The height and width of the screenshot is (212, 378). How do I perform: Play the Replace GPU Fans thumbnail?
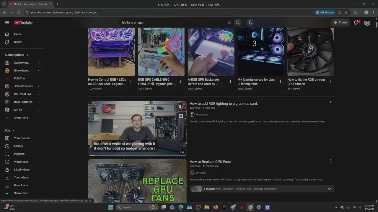(x=137, y=181)
